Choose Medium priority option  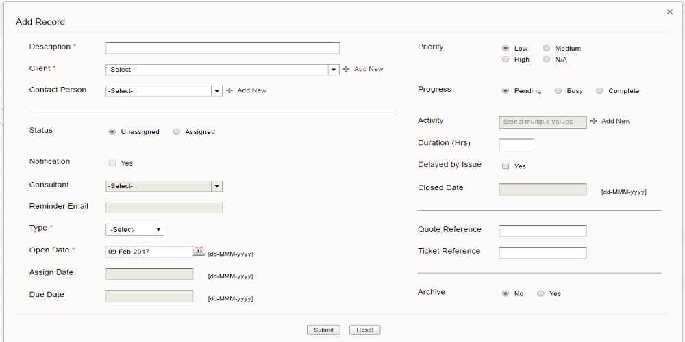coord(546,49)
